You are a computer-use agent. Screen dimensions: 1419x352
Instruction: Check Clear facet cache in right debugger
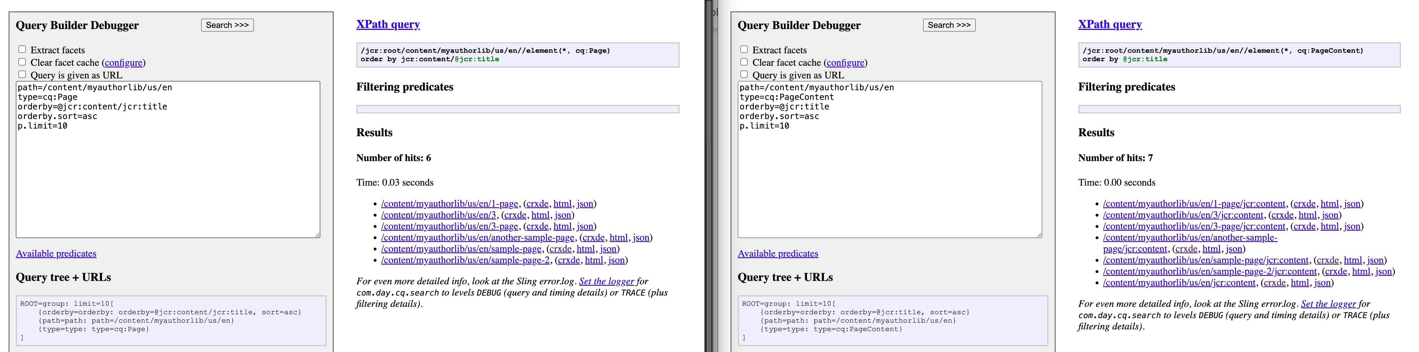(x=744, y=62)
